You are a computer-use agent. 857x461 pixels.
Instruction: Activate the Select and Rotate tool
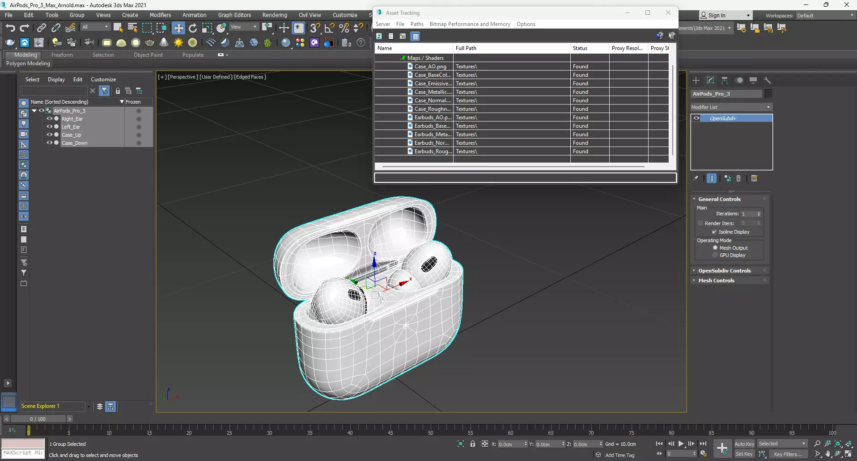(193, 28)
